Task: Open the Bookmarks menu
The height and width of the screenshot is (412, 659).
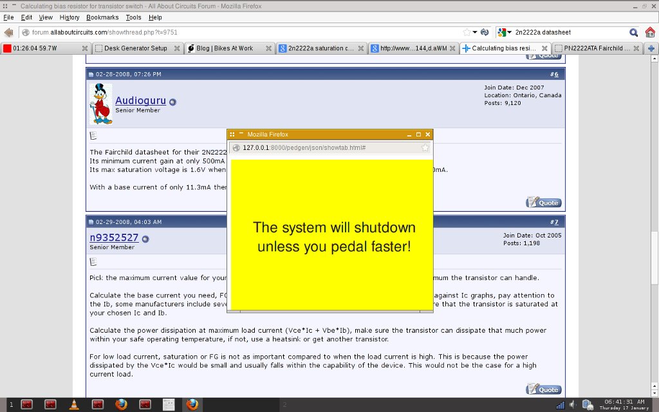Action: point(102,17)
